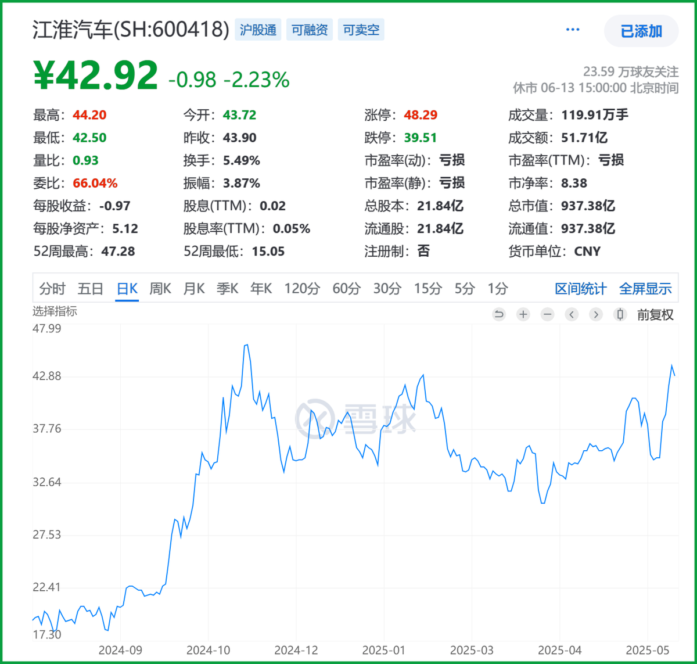Click the 委比 value 66.04%

95,183
